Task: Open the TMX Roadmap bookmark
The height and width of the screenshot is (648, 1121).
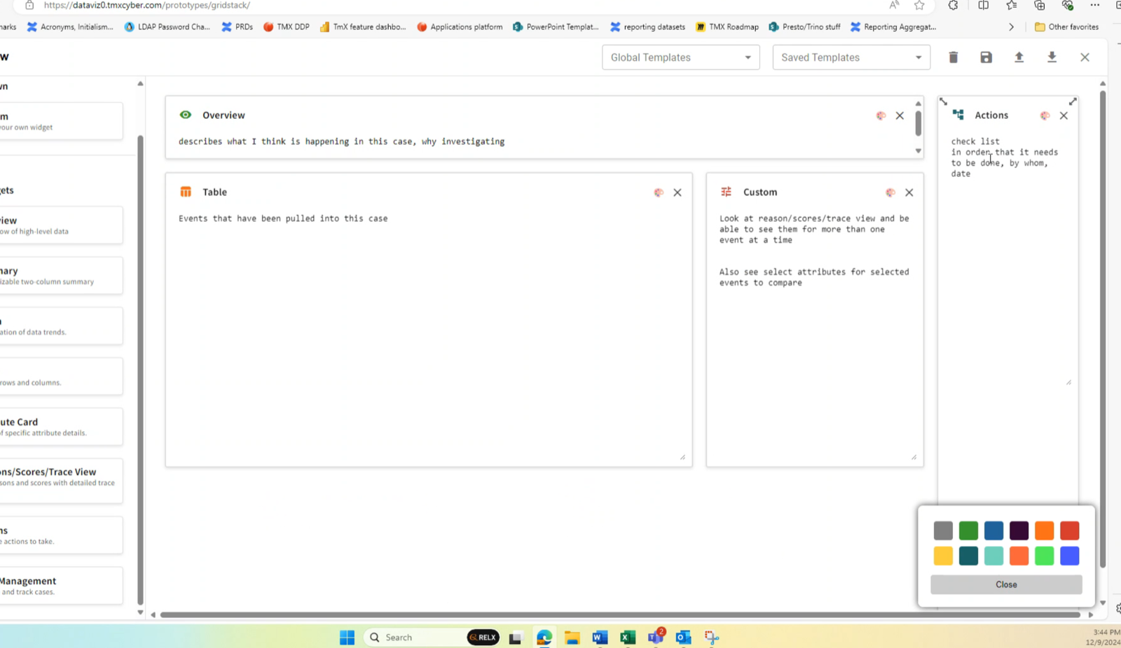Action: click(727, 27)
